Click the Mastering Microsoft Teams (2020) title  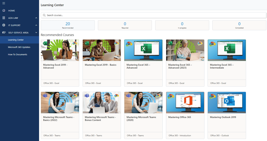[x=141, y=119]
